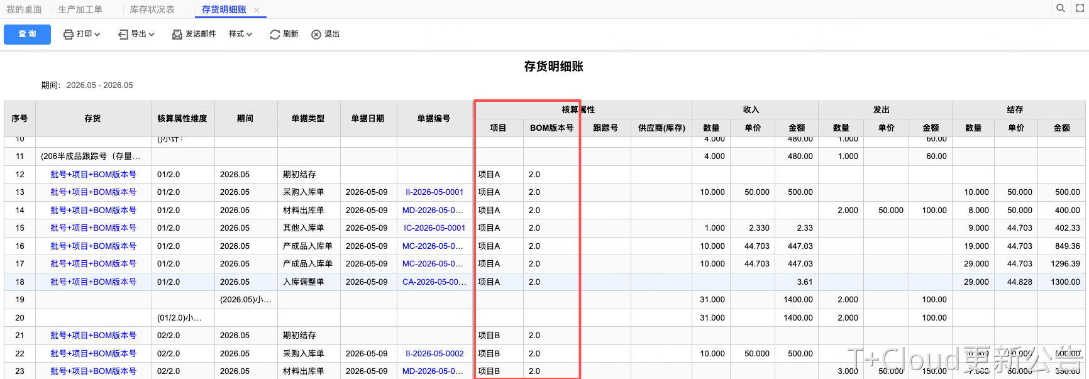This screenshot has width=1089, height=379.
Task: Click the 跟踪号 sub-header
Action: [605, 128]
